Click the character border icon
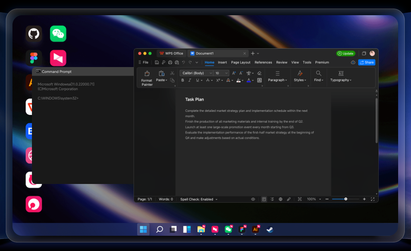The width and height of the screenshot is (411, 251). 259,80
